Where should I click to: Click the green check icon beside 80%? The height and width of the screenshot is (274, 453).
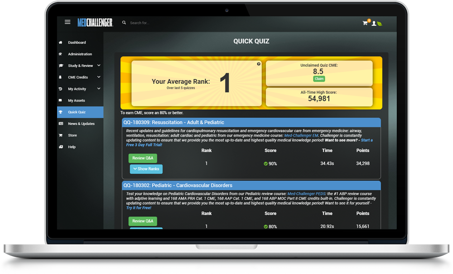(x=265, y=226)
